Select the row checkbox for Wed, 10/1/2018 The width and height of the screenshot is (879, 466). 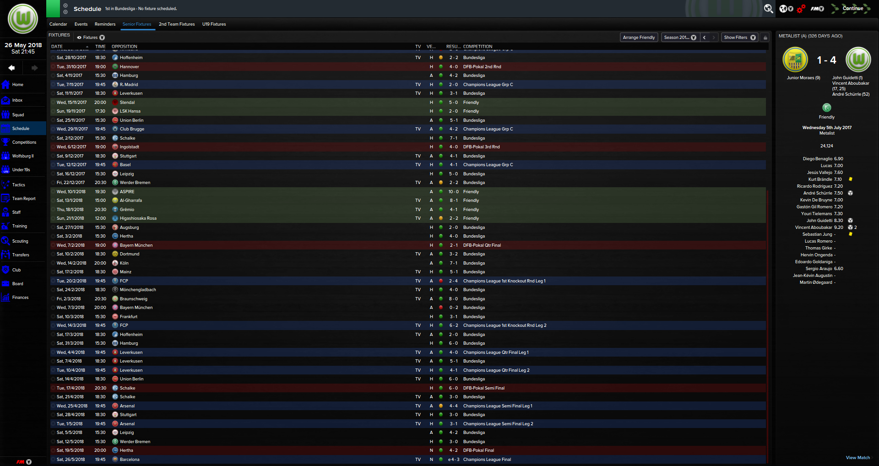click(53, 192)
